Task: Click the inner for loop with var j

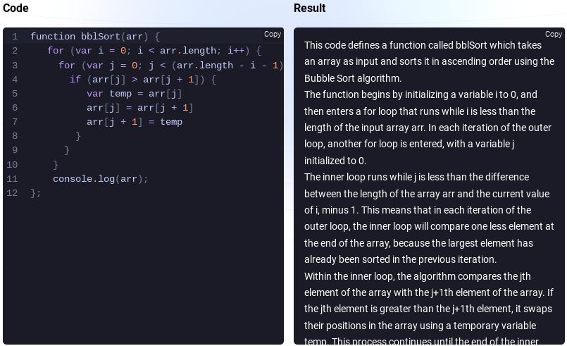Action: tap(170, 66)
